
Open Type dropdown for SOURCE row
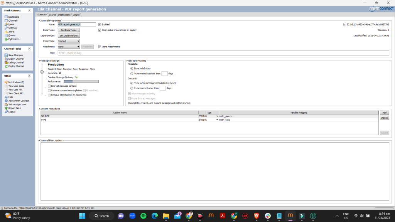click(217, 116)
